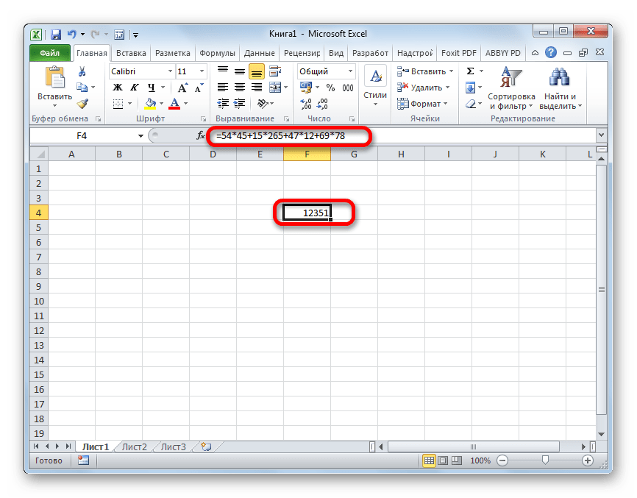Align text to middle of cell
This screenshot has width=637, height=498.
pyautogui.click(x=240, y=71)
